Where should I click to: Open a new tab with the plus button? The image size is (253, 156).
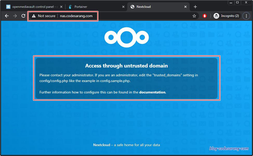point(195,7)
